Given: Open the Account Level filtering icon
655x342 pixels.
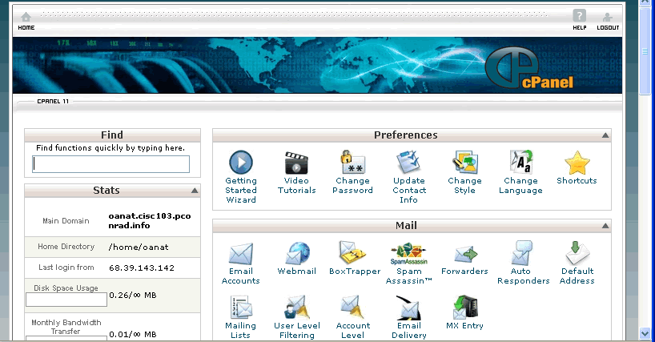Looking at the screenshot, I should point(352,307).
